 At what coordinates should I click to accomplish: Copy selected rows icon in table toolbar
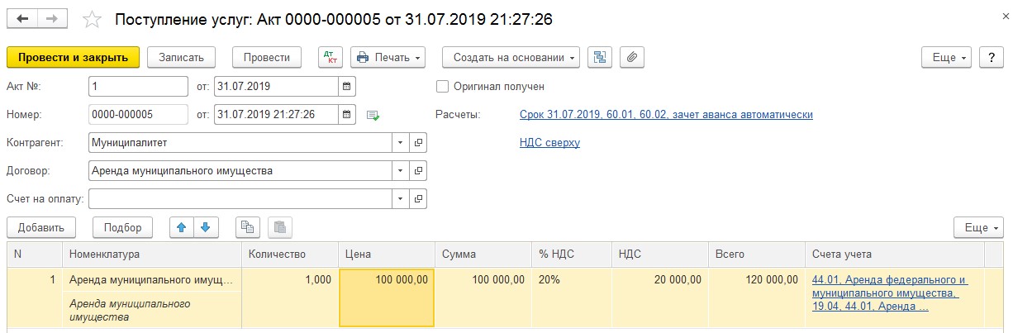248,227
